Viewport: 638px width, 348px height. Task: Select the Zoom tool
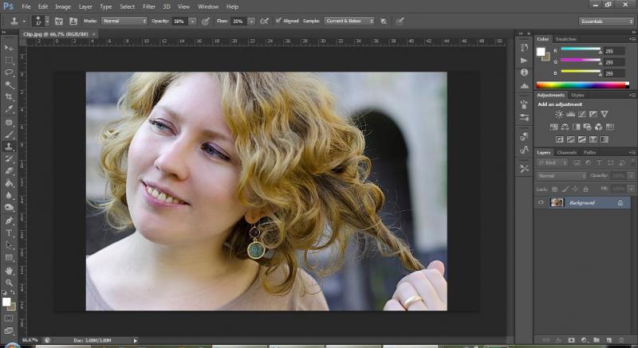9,283
